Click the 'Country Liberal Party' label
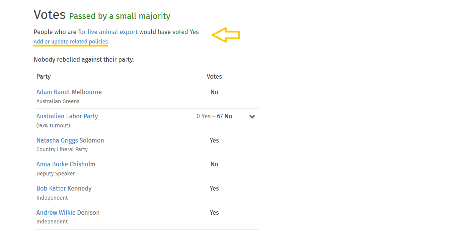 click(x=62, y=150)
